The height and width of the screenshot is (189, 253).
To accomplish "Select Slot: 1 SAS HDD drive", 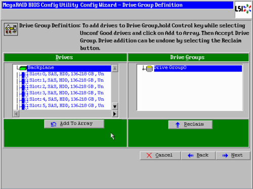I will click(x=66, y=80).
